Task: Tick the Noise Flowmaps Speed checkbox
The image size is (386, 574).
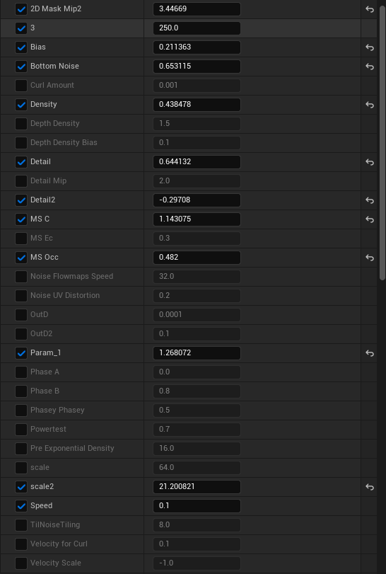Action: 21,277
